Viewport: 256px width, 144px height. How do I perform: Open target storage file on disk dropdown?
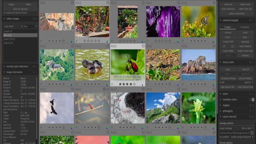point(247,128)
